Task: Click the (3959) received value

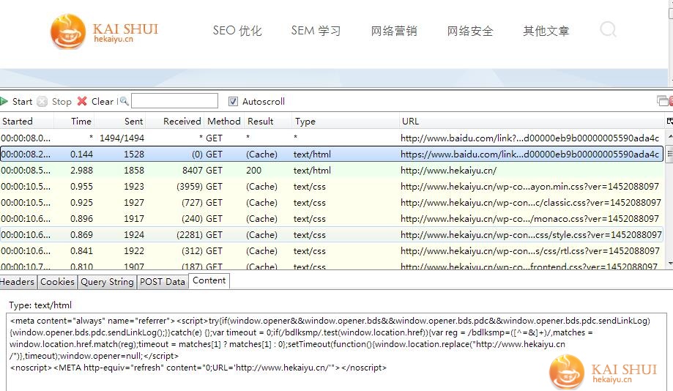Action: [x=190, y=186]
